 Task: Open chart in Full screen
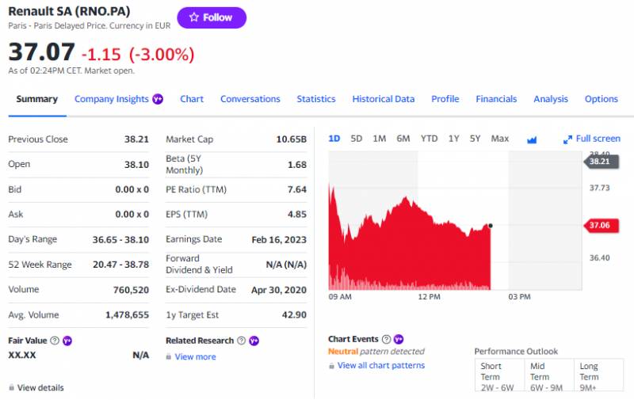click(x=591, y=139)
